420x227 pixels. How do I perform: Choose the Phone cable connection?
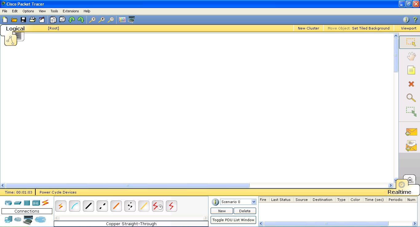(x=130, y=206)
